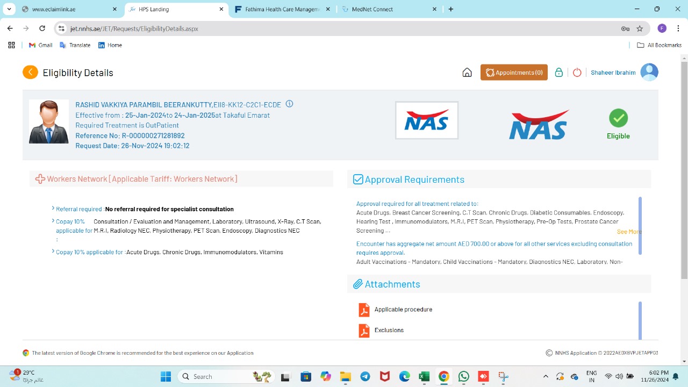688x387 pixels.
Task: Show member info icon beside card number
Action: [289, 104]
